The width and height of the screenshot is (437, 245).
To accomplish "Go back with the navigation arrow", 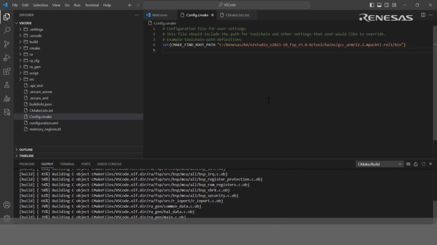I will [130, 5].
